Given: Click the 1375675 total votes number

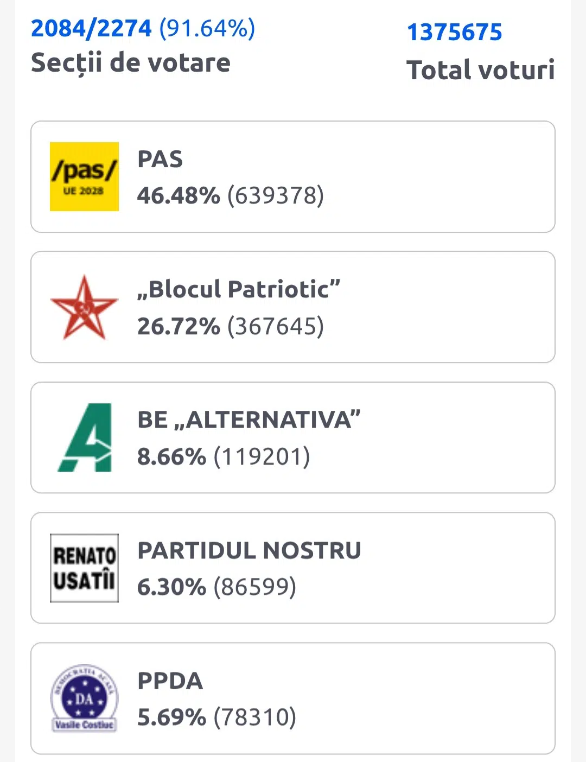Looking at the screenshot, I should pyautogui.click(x=454, y=32).
